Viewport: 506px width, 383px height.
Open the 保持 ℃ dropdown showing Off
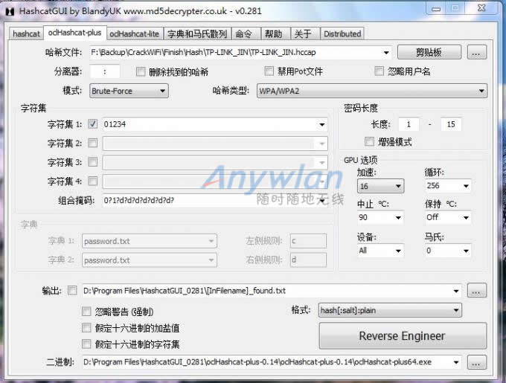(x=448, y=218)
